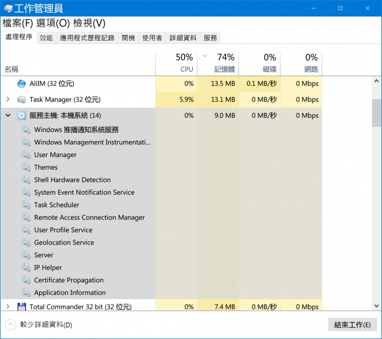The height and width of the screenshot is (339, 382).
Task: Click the System Event Notification Service icon
Action: coord(26,192)
